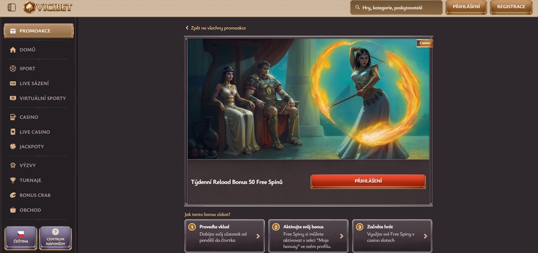This screenshot has width=538, height=253.
Task: Click the search field for games and providers
Action: click(x=397, y=7)
